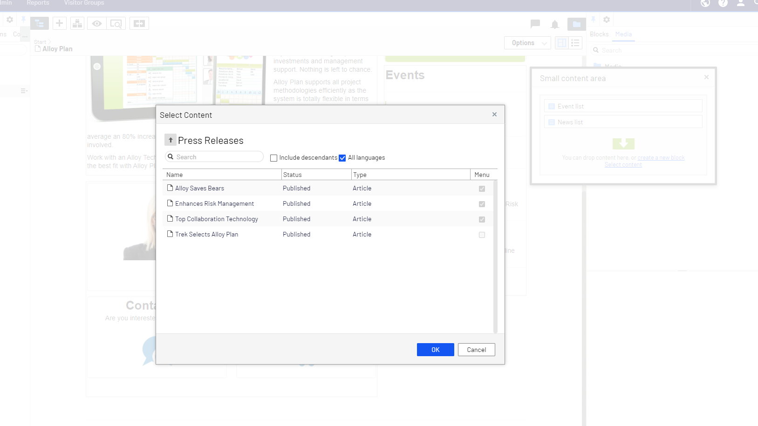The width and height of the screenshot is (758, 426).
Task: Open the help question mark icon
Action: click(x=723, y=3)
